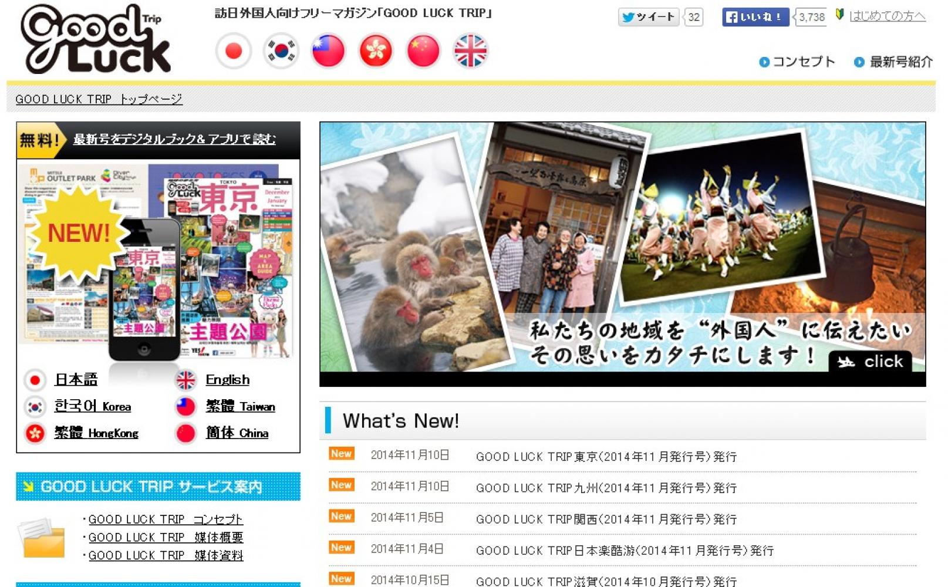This screenshot has height=587, width=948.
Task: Select 한국어 Korea language link in sidebar
Action: click(x=92, y=406)
